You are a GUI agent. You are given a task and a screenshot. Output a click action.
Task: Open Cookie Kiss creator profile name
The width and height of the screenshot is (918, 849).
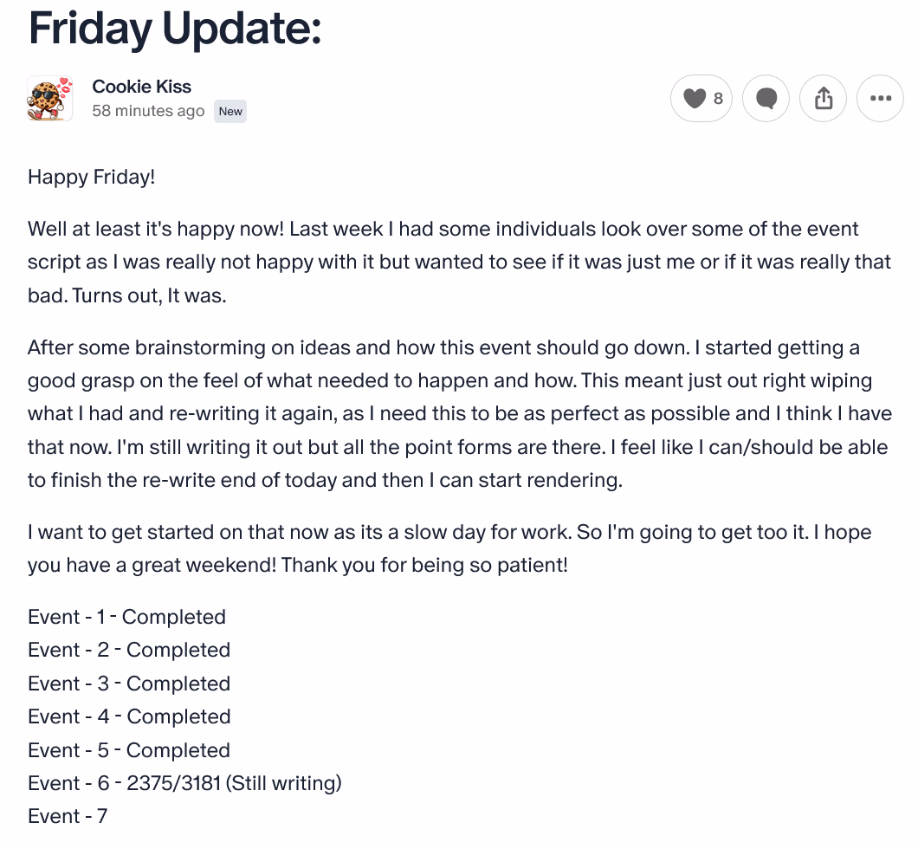tap(142, 87)
